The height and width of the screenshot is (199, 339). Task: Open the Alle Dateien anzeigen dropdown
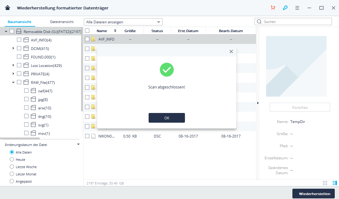(x=123, y=22)
